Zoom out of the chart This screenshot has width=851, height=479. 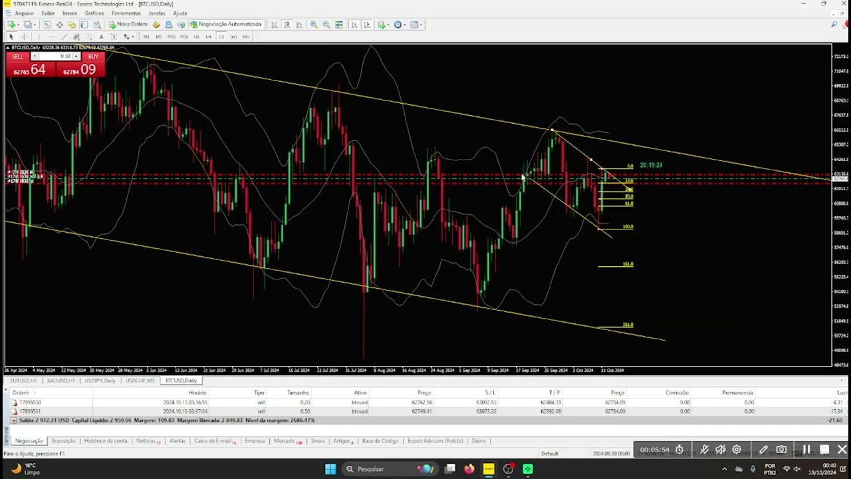click(x=326, y=25)
